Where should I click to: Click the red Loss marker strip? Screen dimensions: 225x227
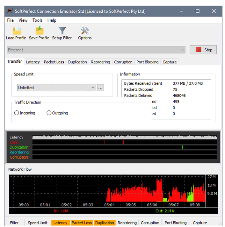coord(124,142)
